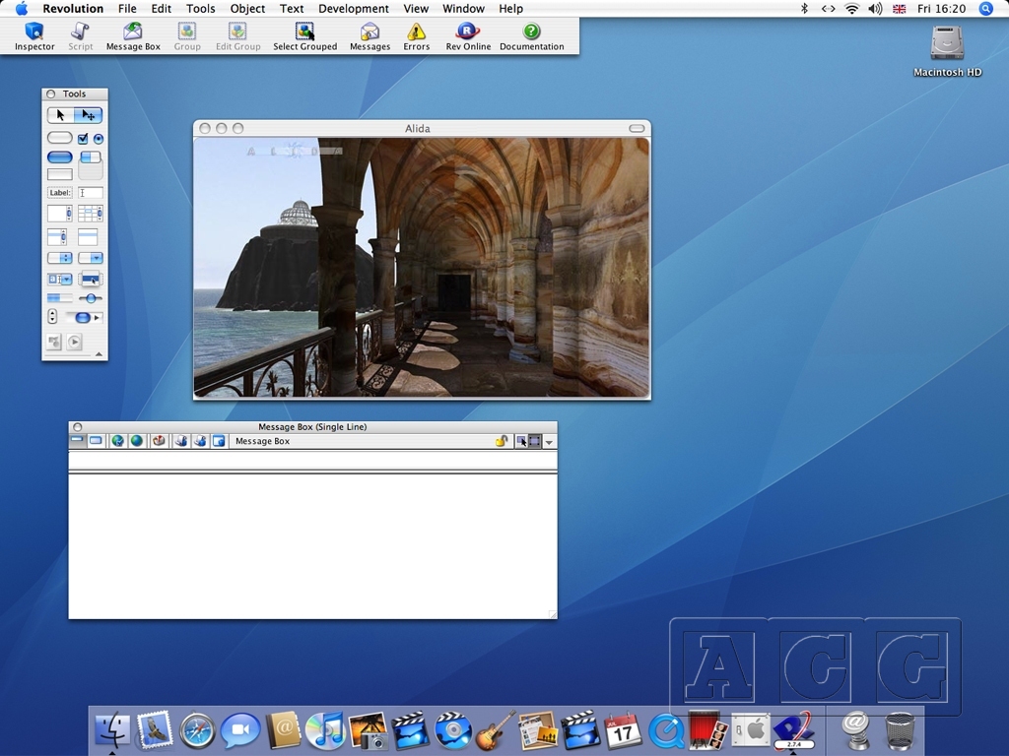Open the View menu
The image size is (1009, 756).
(416, 8)
